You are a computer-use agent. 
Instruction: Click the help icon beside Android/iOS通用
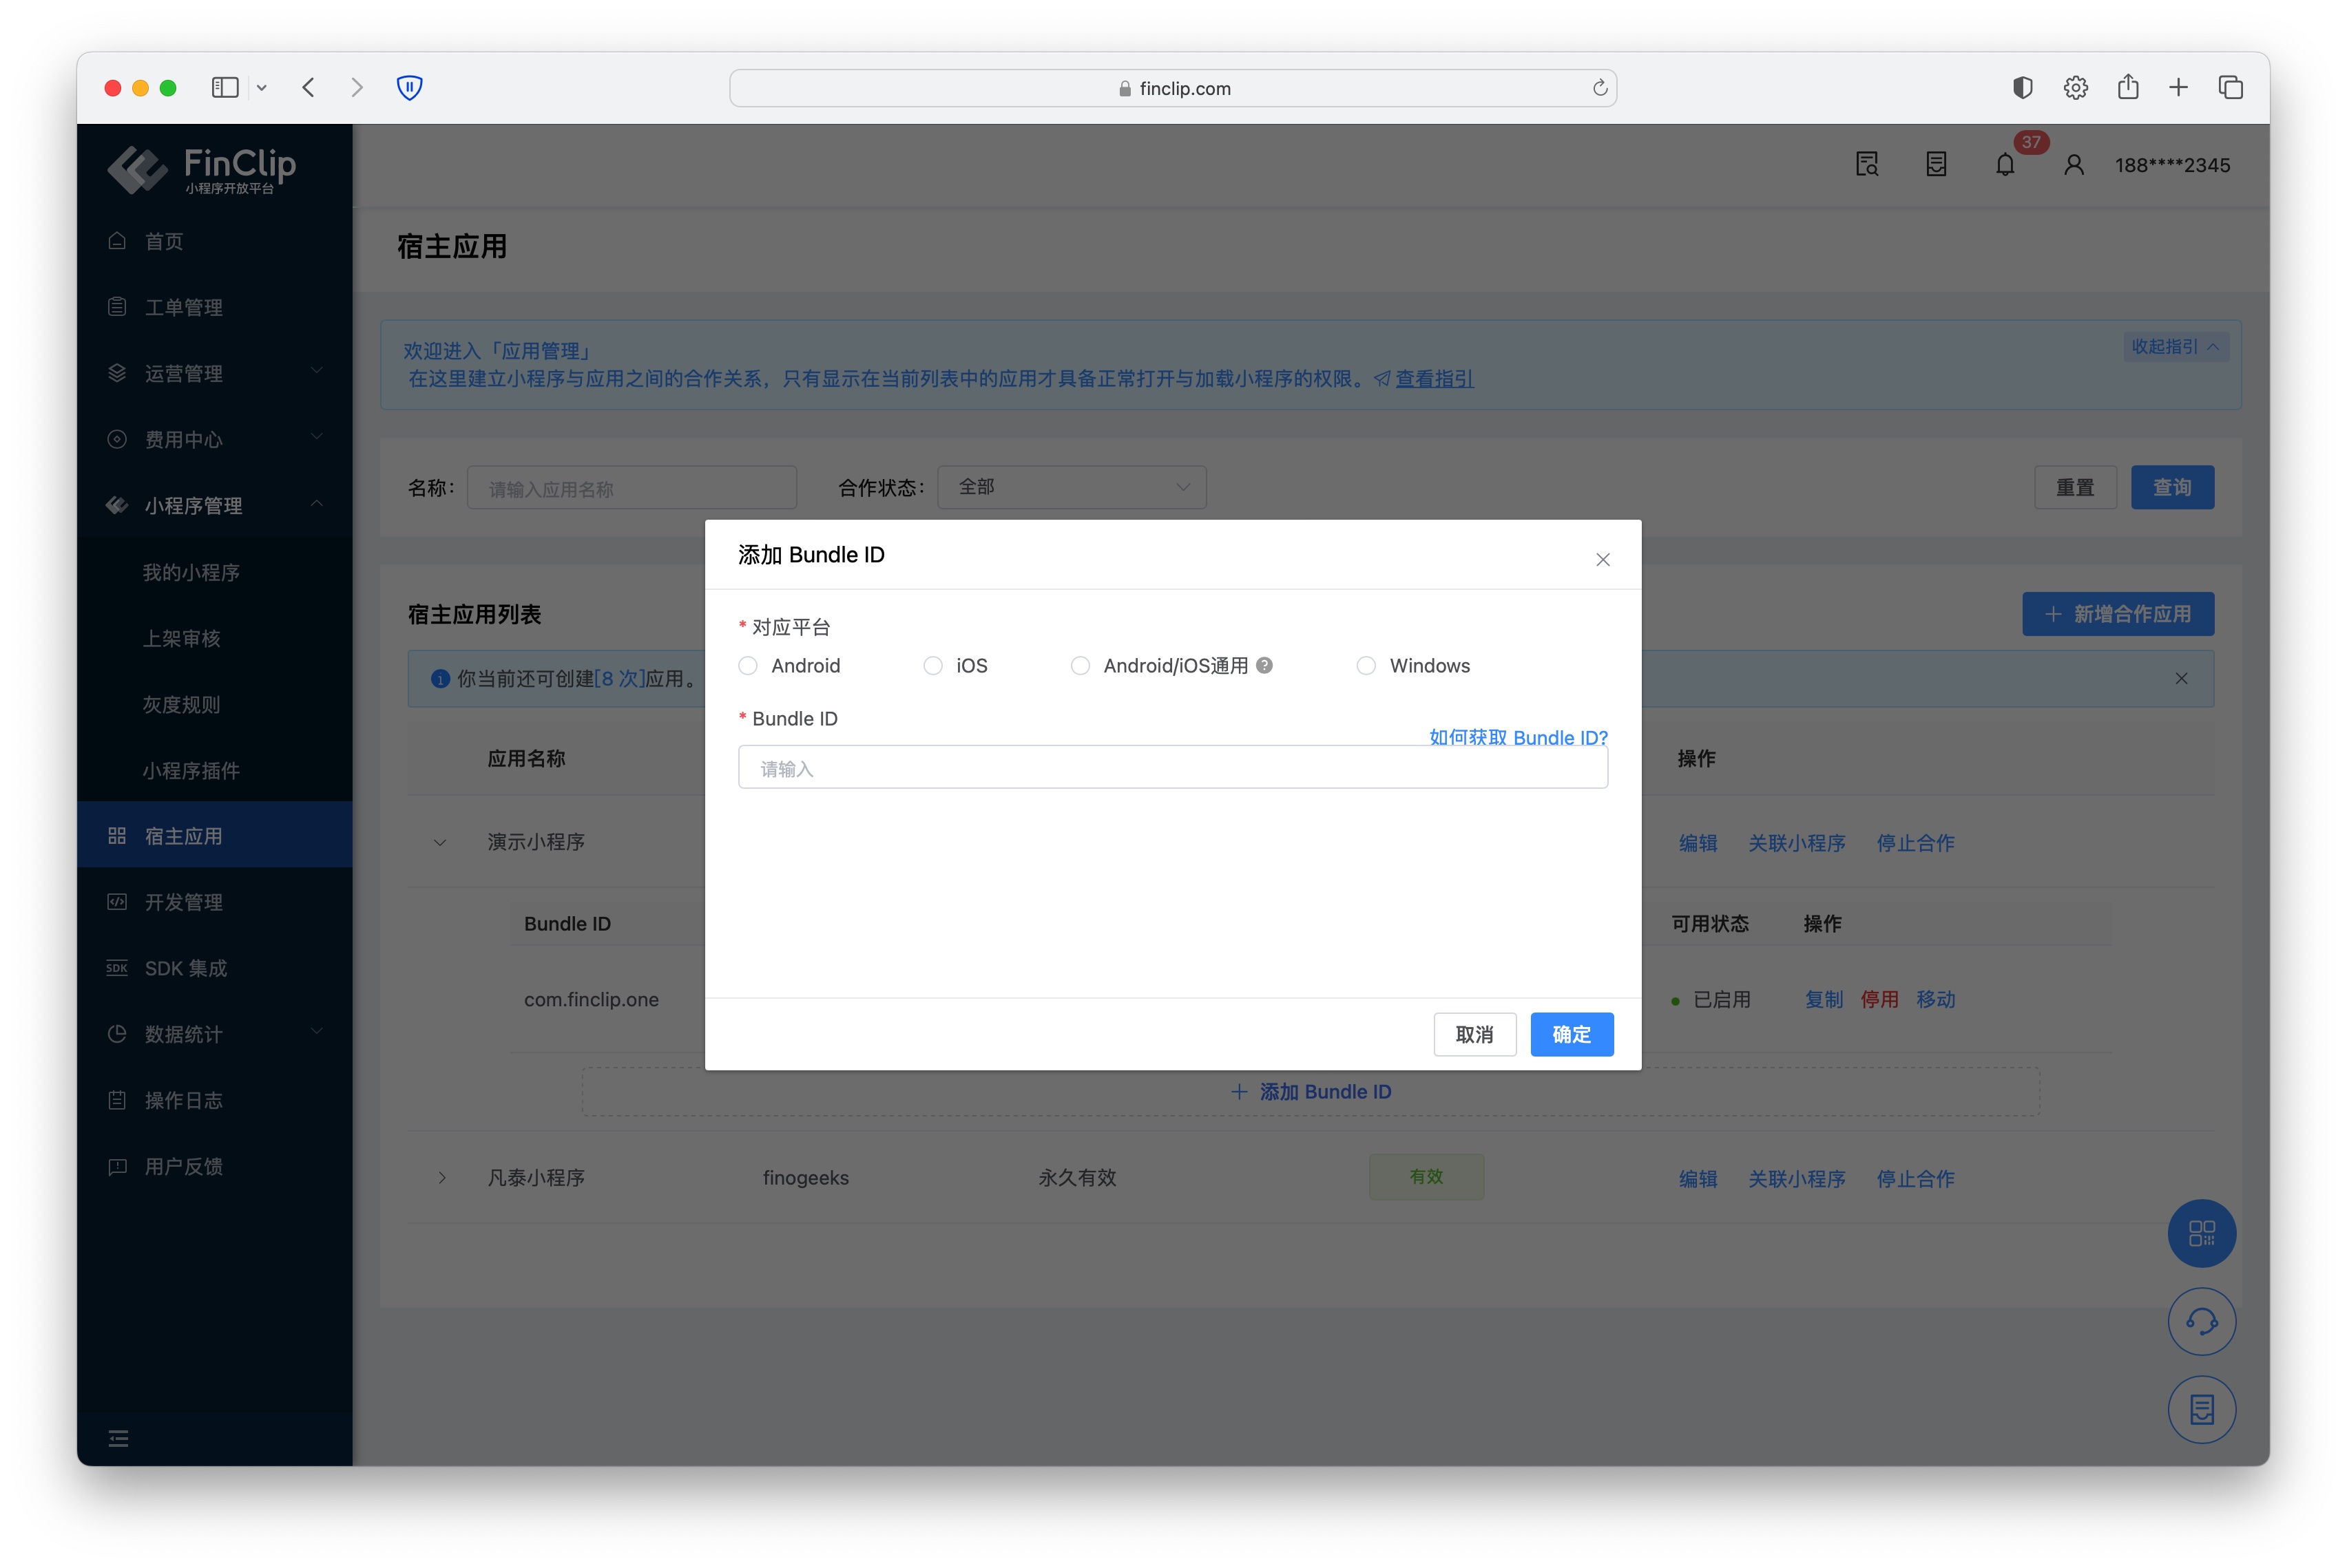(x=1264, y=665)
